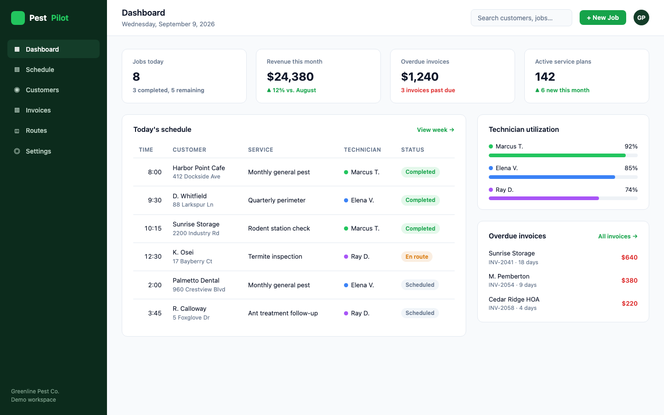Open the Customers section
This screenshot has width=664, height=415.
(53, 89)
